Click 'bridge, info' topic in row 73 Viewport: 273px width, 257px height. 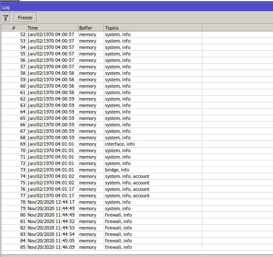click(x=117, y=170)
